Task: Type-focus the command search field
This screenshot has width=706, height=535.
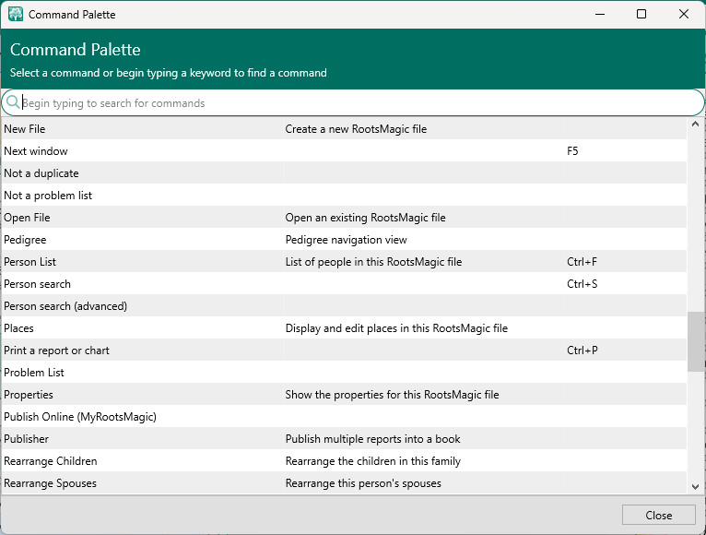Action: click(350, 103)
